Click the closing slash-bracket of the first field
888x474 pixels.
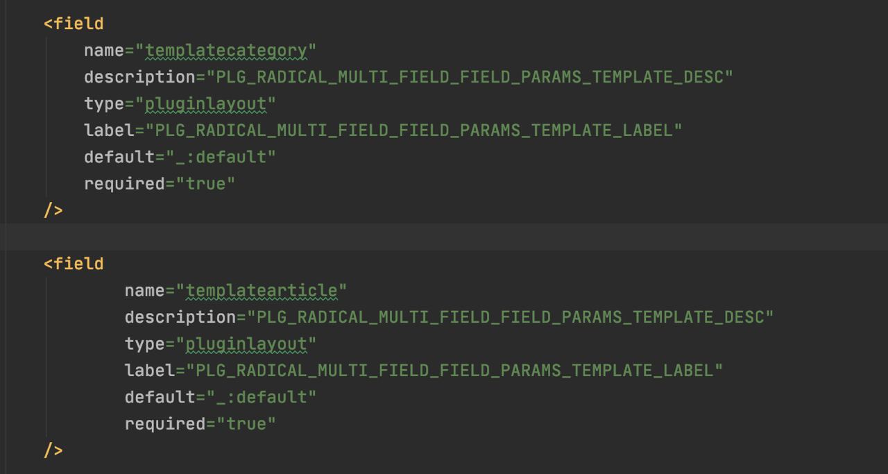point(53,210)
